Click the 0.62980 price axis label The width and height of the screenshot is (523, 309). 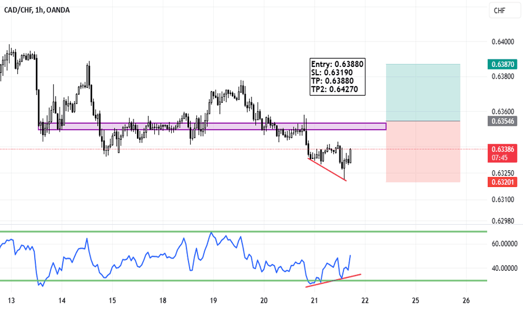coord(503,221)
